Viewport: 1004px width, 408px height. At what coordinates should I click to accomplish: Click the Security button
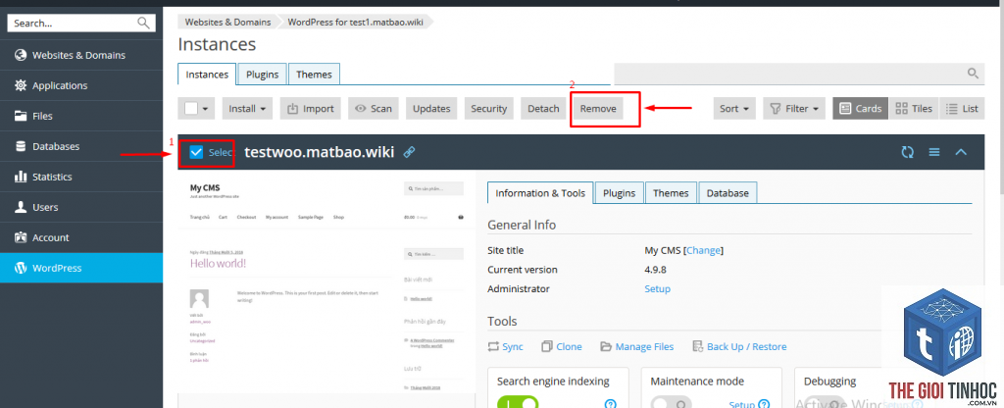[x=488, y=108]
